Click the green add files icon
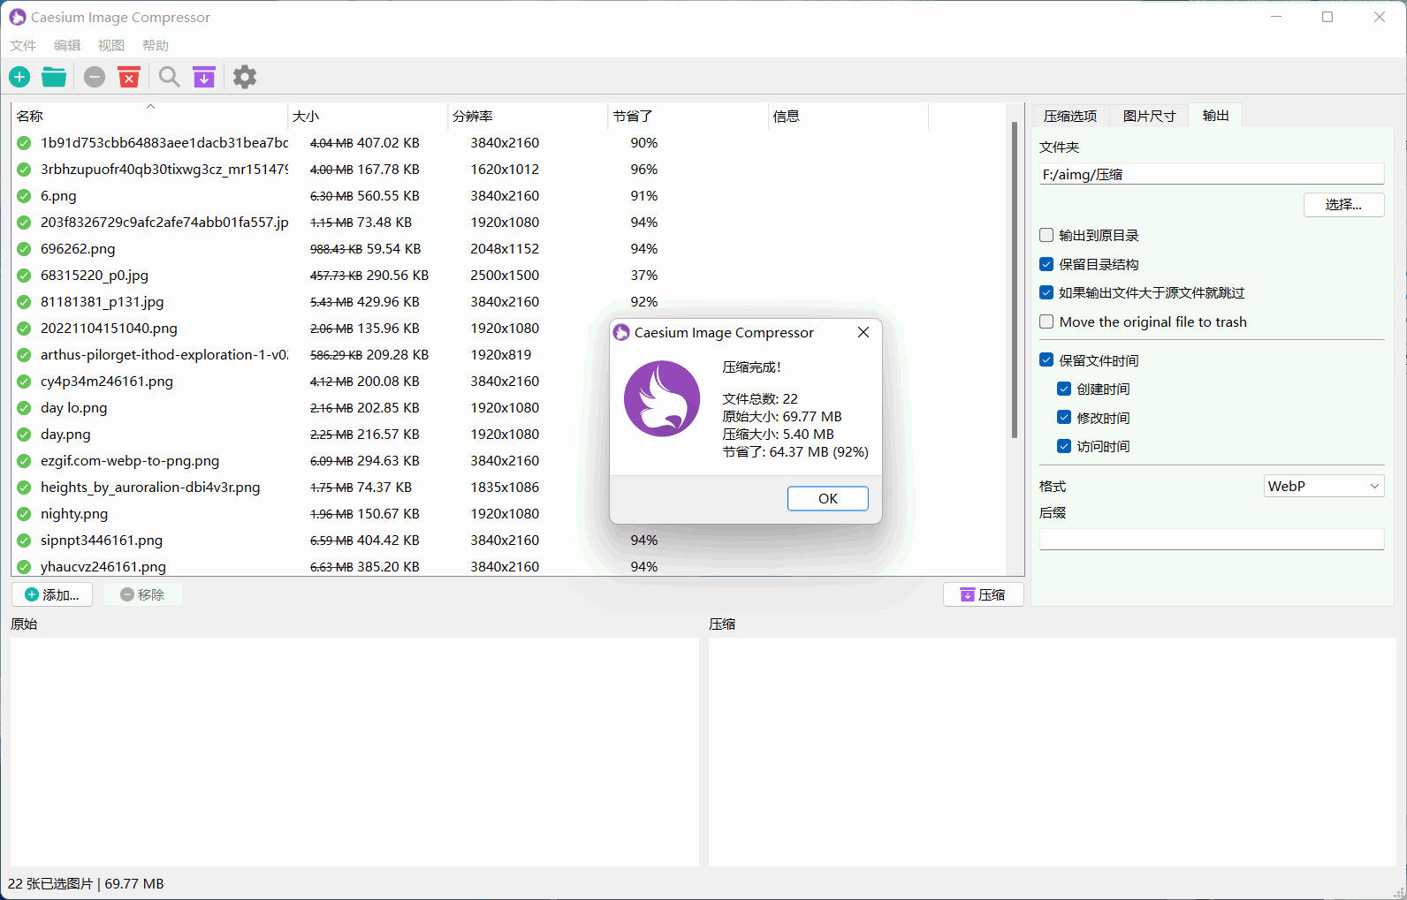 point(19,77)
